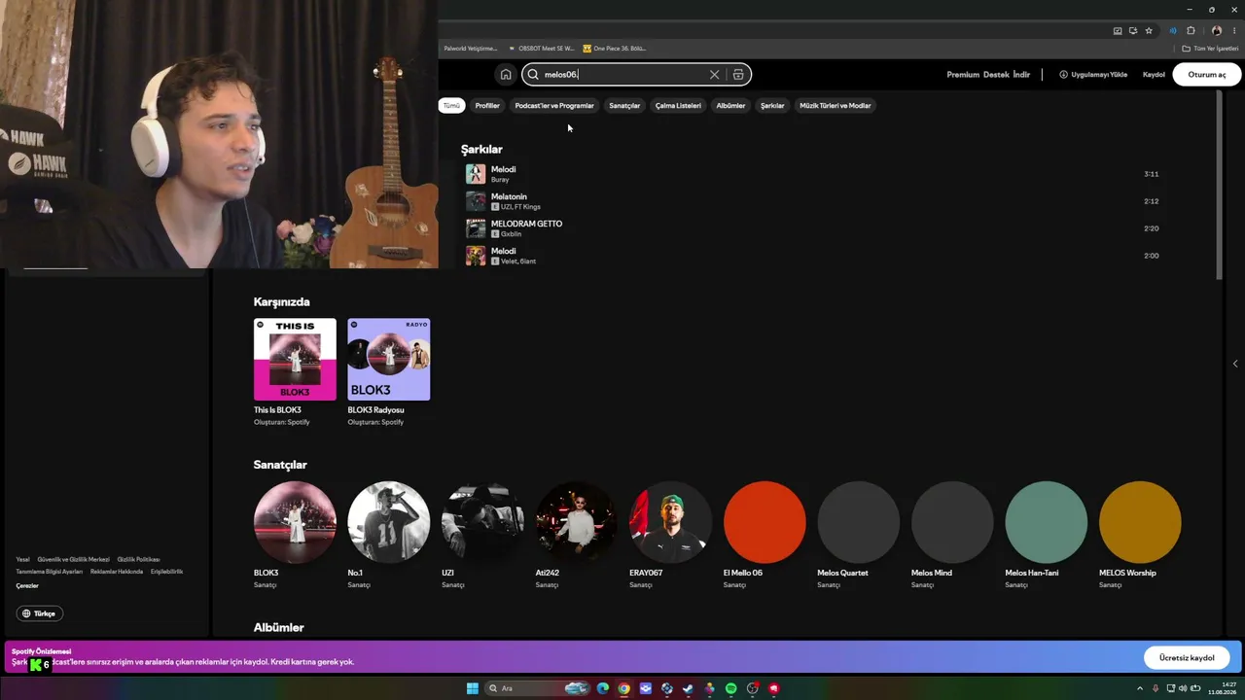
Task: Clear the search field with the X icon
Action: coord(714,74)
